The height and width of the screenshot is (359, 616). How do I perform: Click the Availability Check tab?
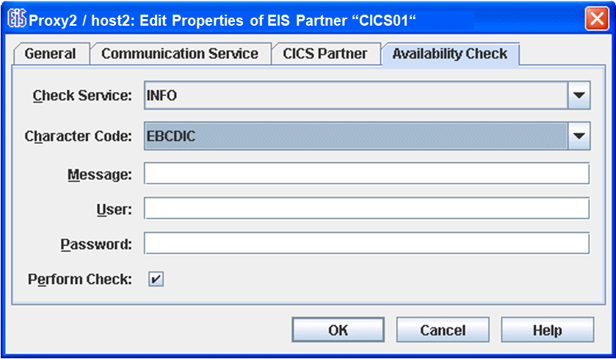[449, 54]
